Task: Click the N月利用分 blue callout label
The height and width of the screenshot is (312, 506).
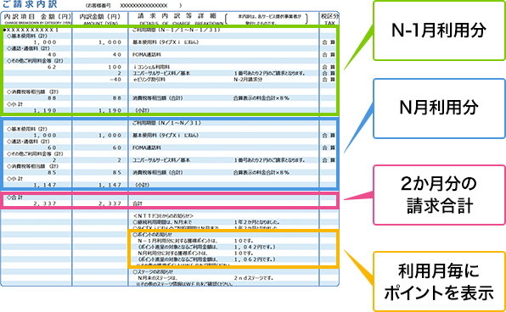Action: 439,108
